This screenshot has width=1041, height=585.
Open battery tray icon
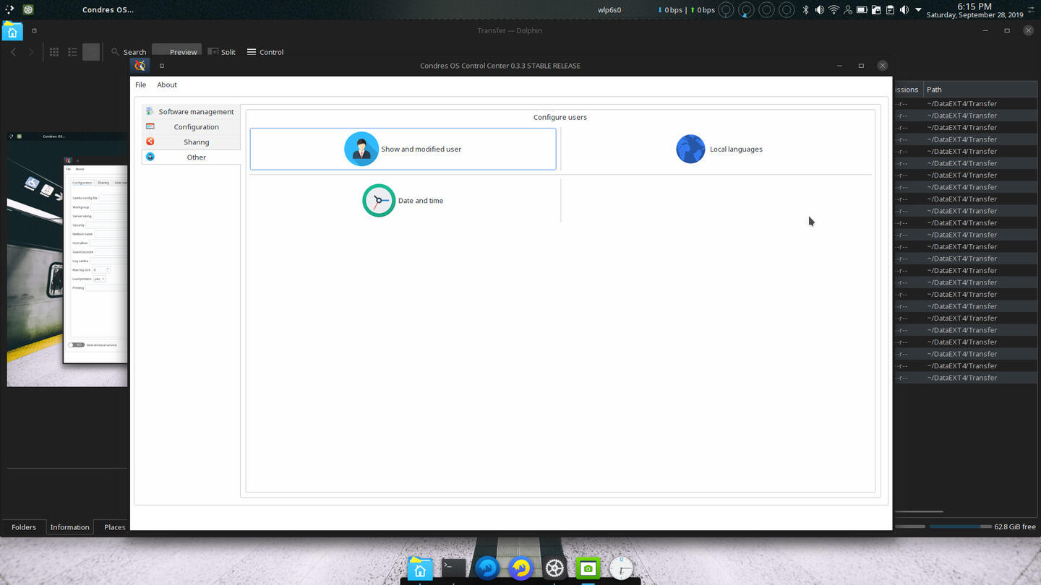(x=862, y=10)
